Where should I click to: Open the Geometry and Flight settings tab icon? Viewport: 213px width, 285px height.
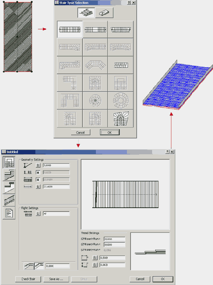9,162
